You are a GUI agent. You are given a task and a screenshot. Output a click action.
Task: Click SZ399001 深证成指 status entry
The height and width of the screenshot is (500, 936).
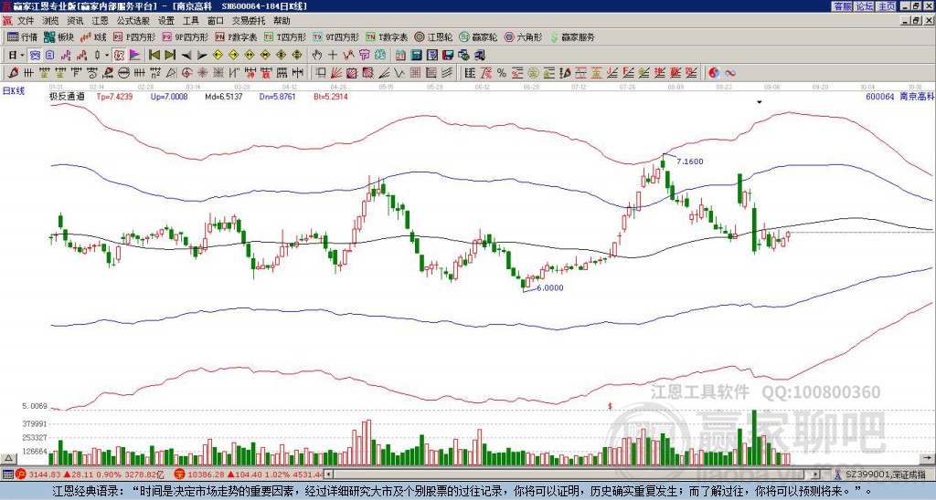pyautogui.click(x=886, y=474)
